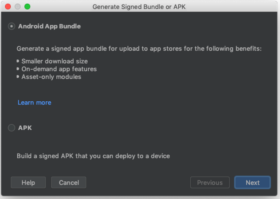Click the green zoom window button
The image size is (280, 199).
click(x=27, y=6)
